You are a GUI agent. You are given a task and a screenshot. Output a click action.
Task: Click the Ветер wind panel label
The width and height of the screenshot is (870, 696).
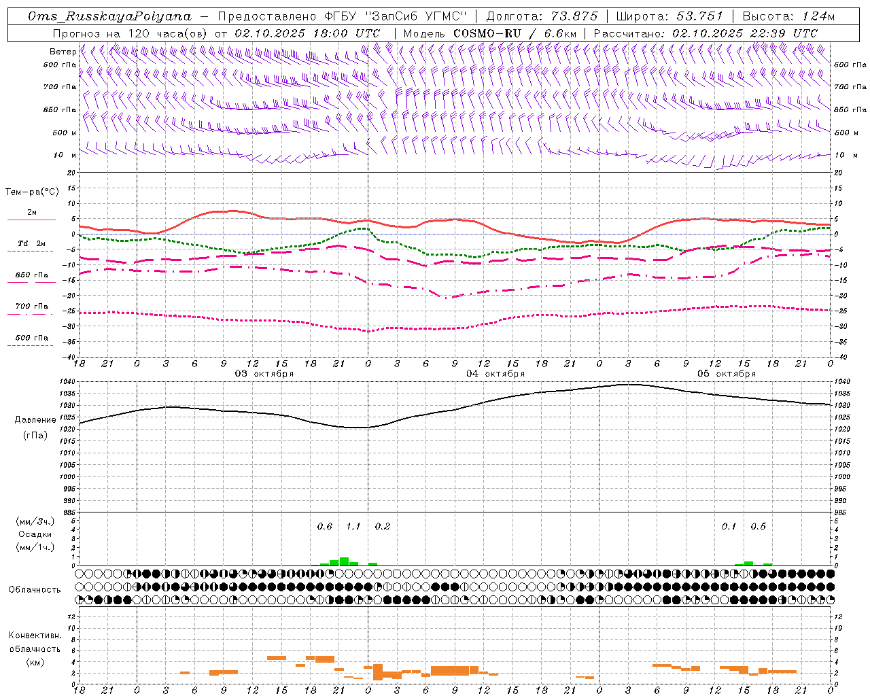click(63, 52)
